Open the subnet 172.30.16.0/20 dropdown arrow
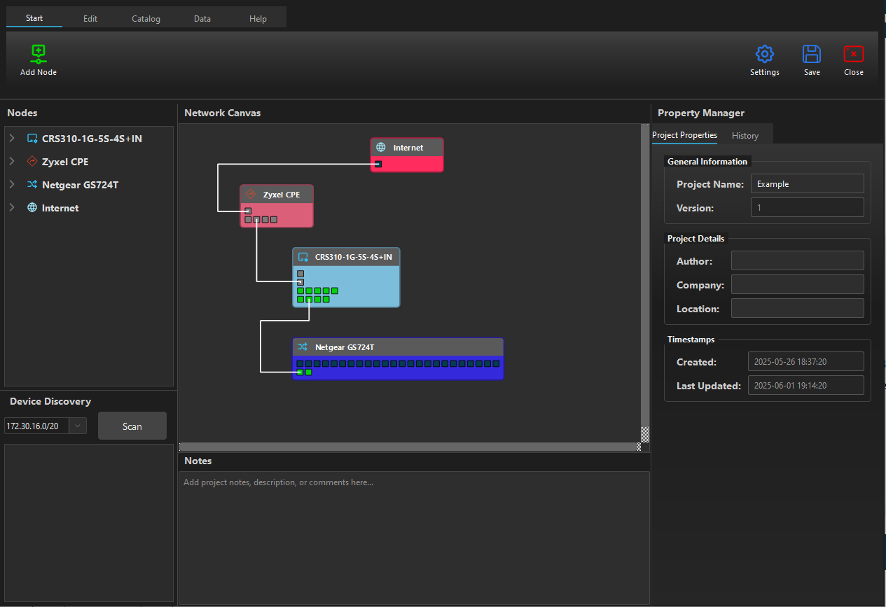 78,425
